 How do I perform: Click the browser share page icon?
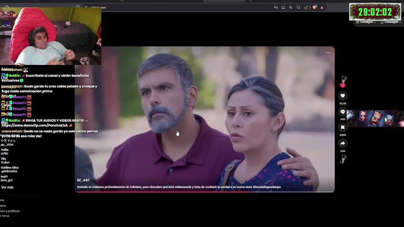click(x=306, y=7)
